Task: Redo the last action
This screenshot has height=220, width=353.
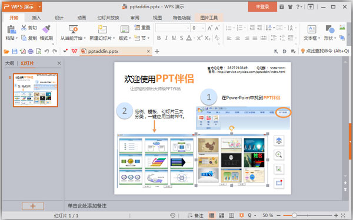Action: 55,52
